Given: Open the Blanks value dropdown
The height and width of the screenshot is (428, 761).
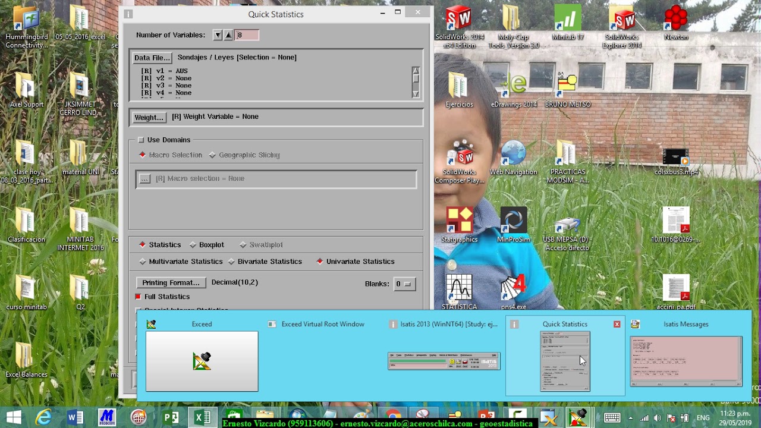Looking at the screenshot, I should (x=405, y=284).
